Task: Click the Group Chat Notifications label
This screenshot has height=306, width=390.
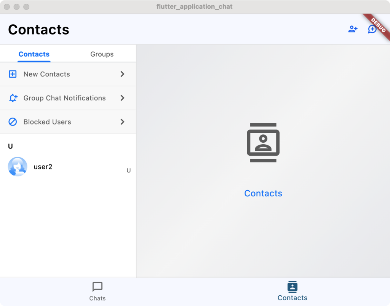Action: (64, 98)
